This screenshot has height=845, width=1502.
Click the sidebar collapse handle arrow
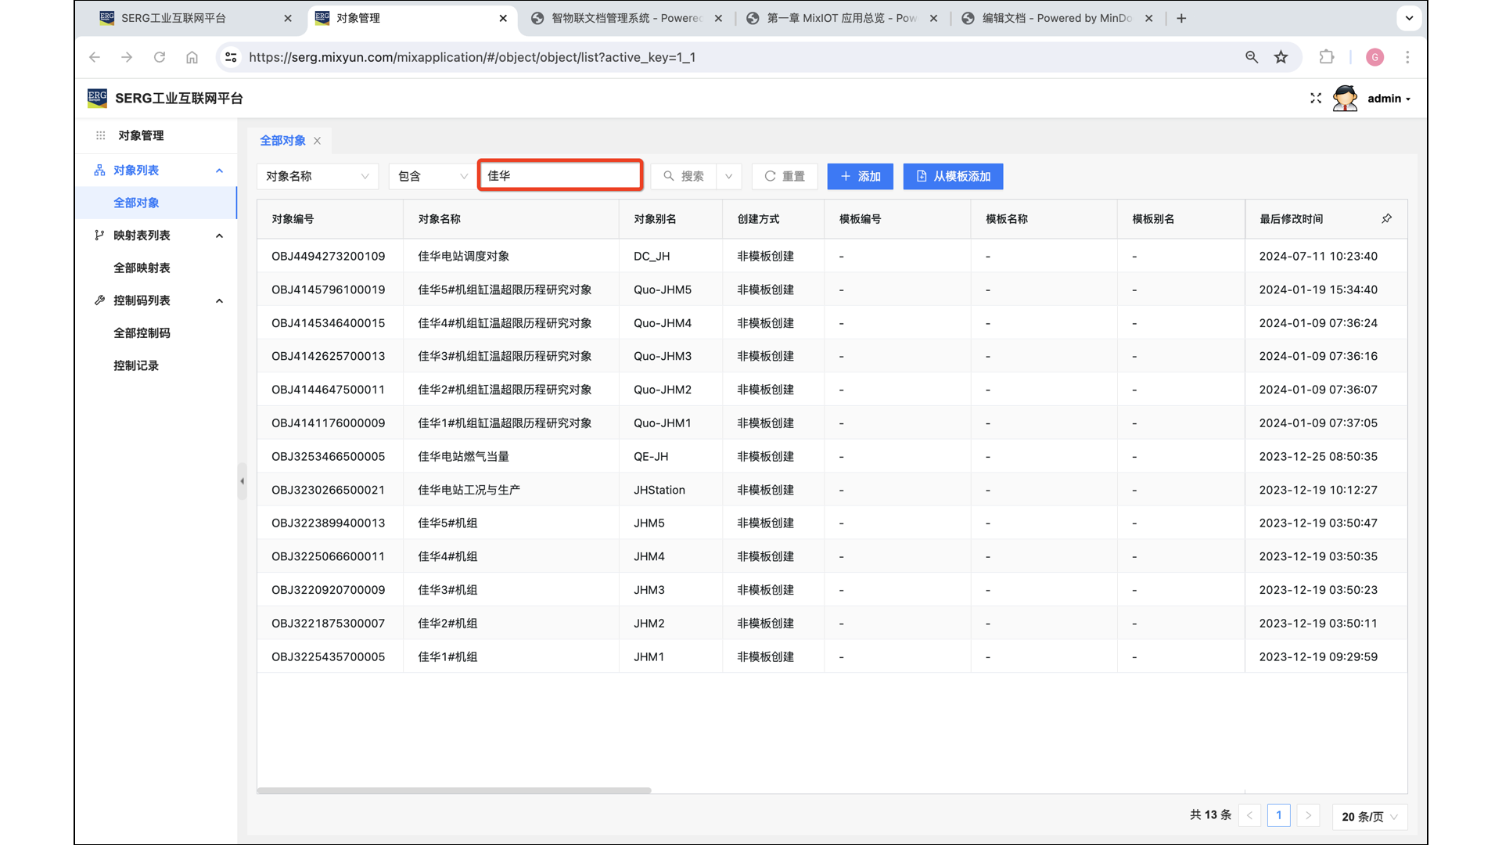coord(242,481)
